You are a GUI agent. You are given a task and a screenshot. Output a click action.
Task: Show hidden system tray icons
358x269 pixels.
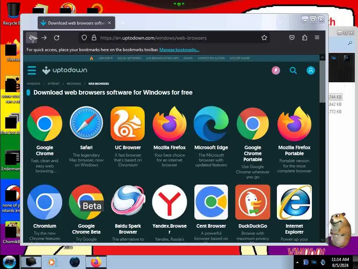pos(297,262)
